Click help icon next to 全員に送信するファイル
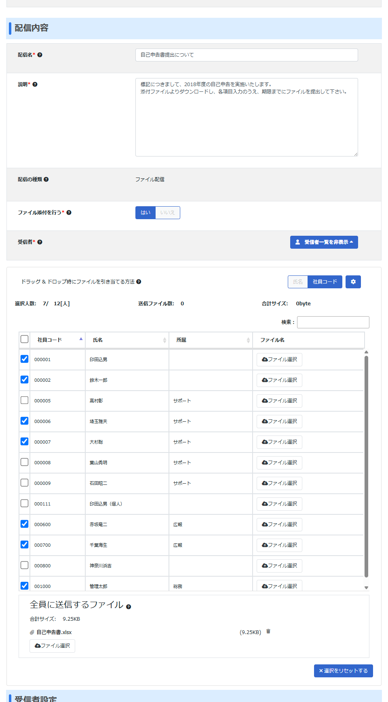The image size is (388, 702). [129, 607]
